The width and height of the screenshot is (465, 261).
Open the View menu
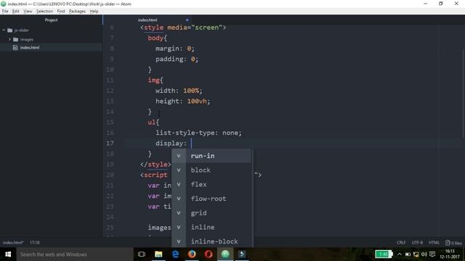[x=28, y=12]
